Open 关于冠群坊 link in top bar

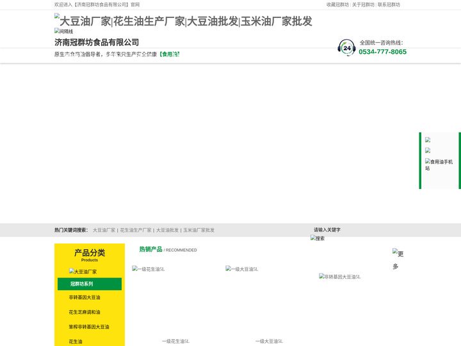(364, 4)
